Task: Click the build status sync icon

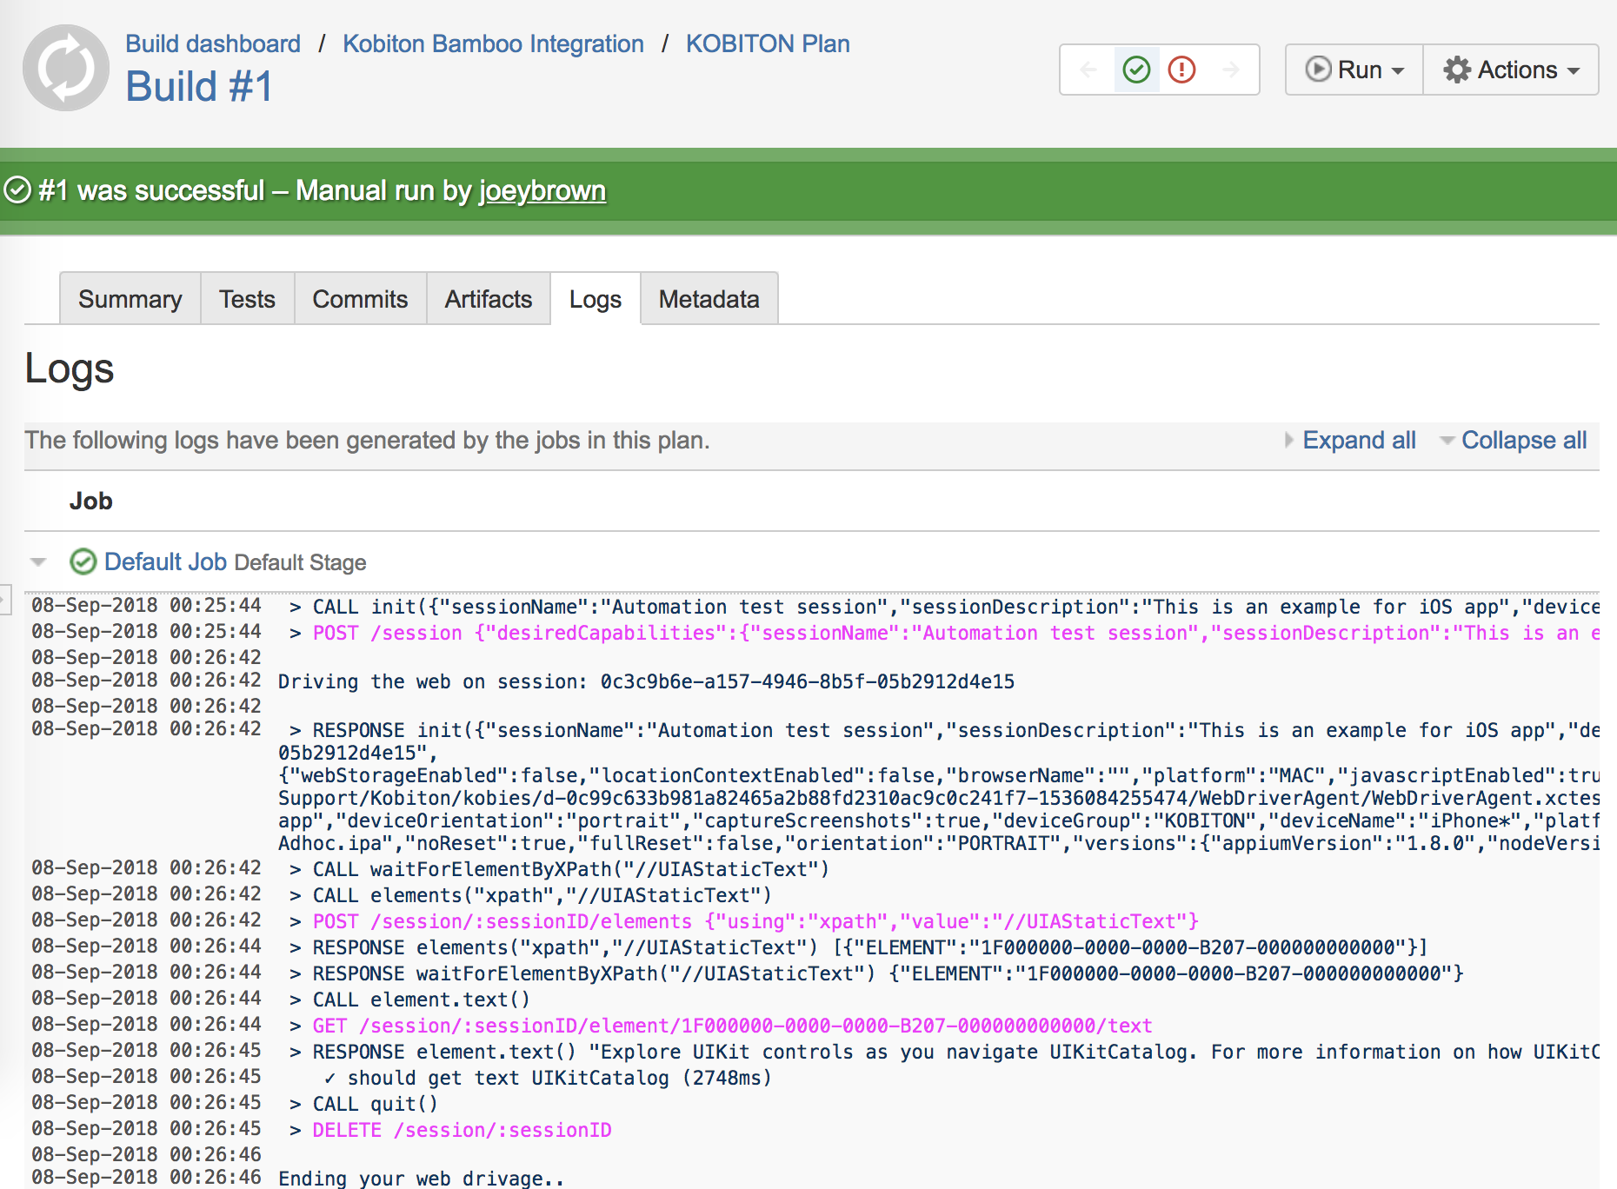Action: click(65, 68)
